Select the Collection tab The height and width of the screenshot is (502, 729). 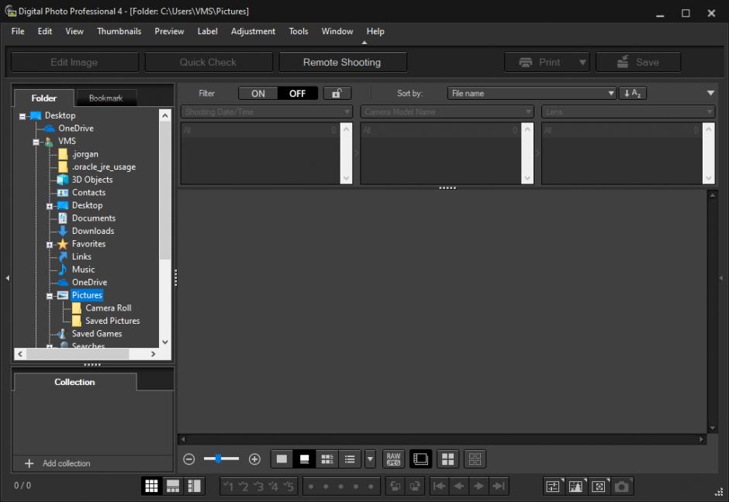point(74,382)
